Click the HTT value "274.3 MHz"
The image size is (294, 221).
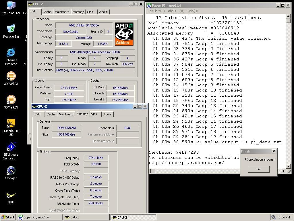tap(69, 100)
